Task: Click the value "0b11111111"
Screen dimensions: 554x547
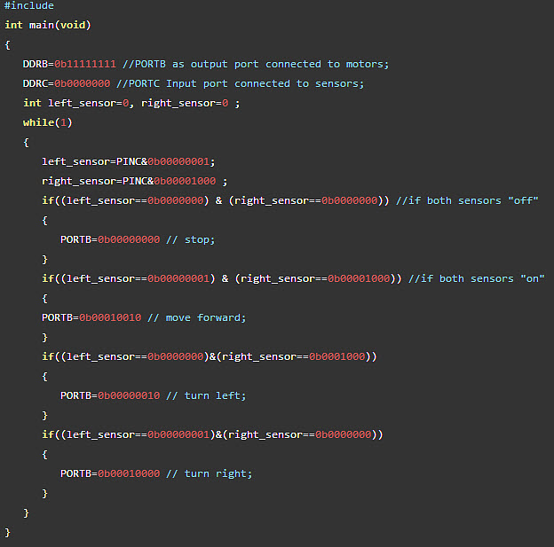Action: pyautogui.click(x=85, y=64)
